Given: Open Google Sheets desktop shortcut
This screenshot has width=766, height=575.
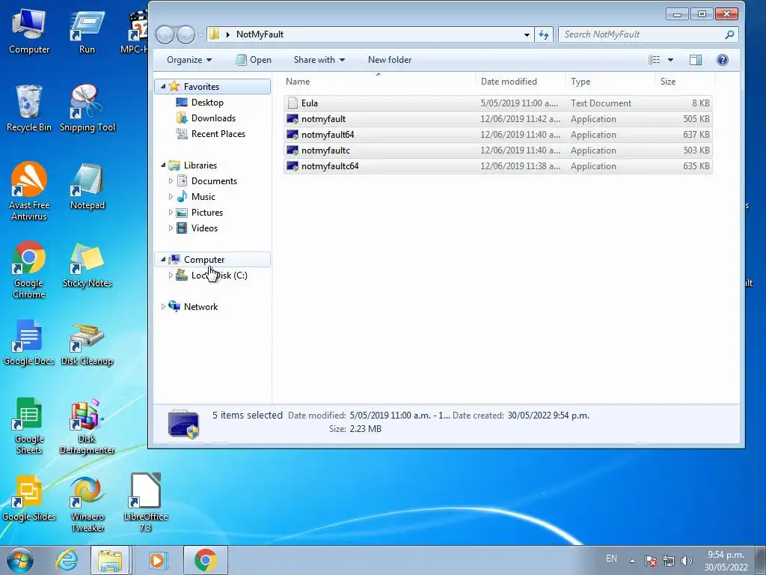Looking at the screenshot, I should (x=29, y=425).
